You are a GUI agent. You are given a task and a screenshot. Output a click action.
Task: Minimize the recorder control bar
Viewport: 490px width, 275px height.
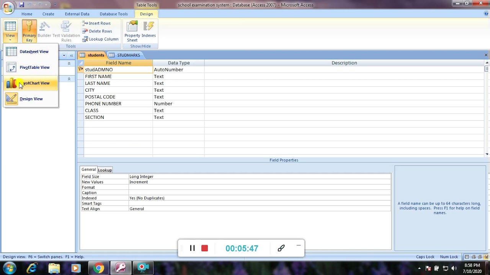click(x=299, y=246)
